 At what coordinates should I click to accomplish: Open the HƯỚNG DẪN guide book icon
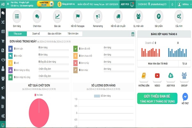(144, 76)
